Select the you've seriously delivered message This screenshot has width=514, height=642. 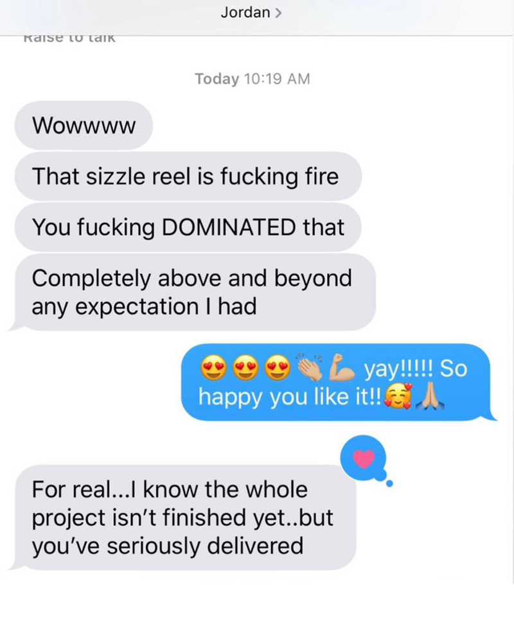(183, 517)
